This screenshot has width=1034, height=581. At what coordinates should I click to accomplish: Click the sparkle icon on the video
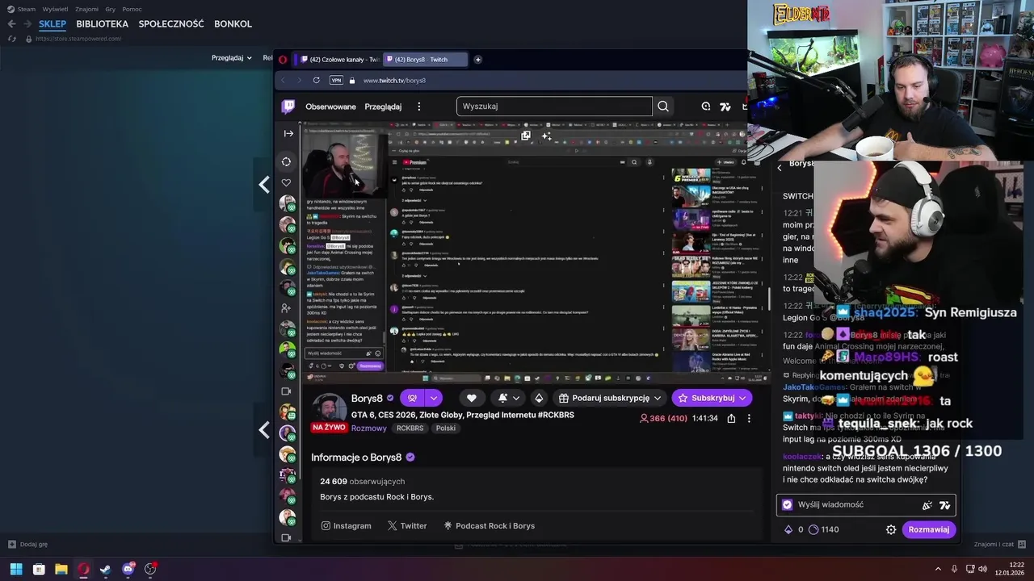click(x=546, y=136)
